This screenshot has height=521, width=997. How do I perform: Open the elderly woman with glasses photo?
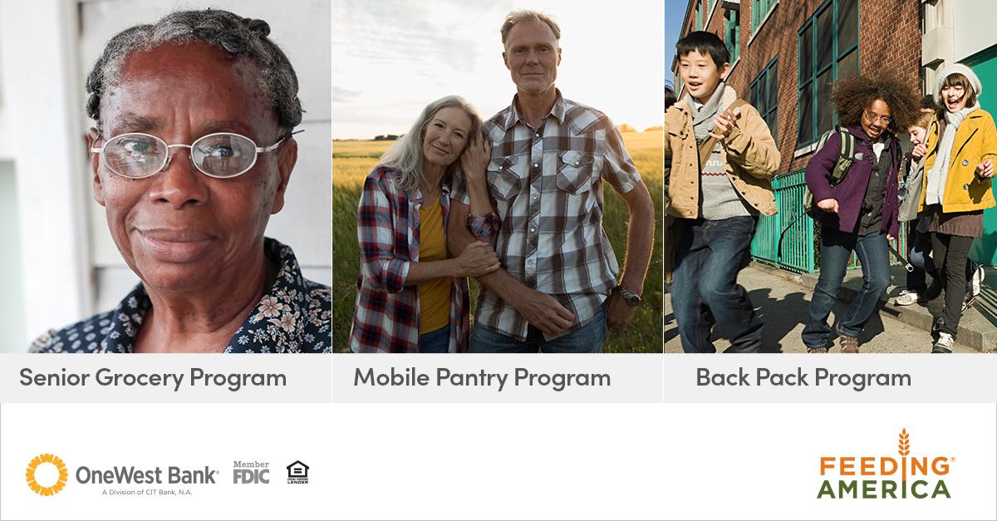(x=165, y=176)
